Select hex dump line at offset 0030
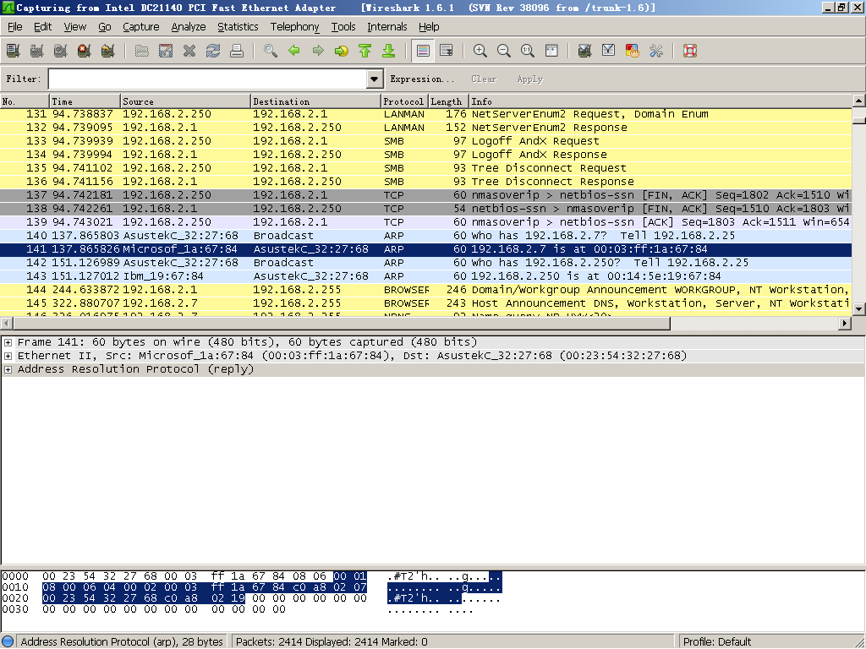The height and width of the screenshot is (649, 866). pos(238,610)
